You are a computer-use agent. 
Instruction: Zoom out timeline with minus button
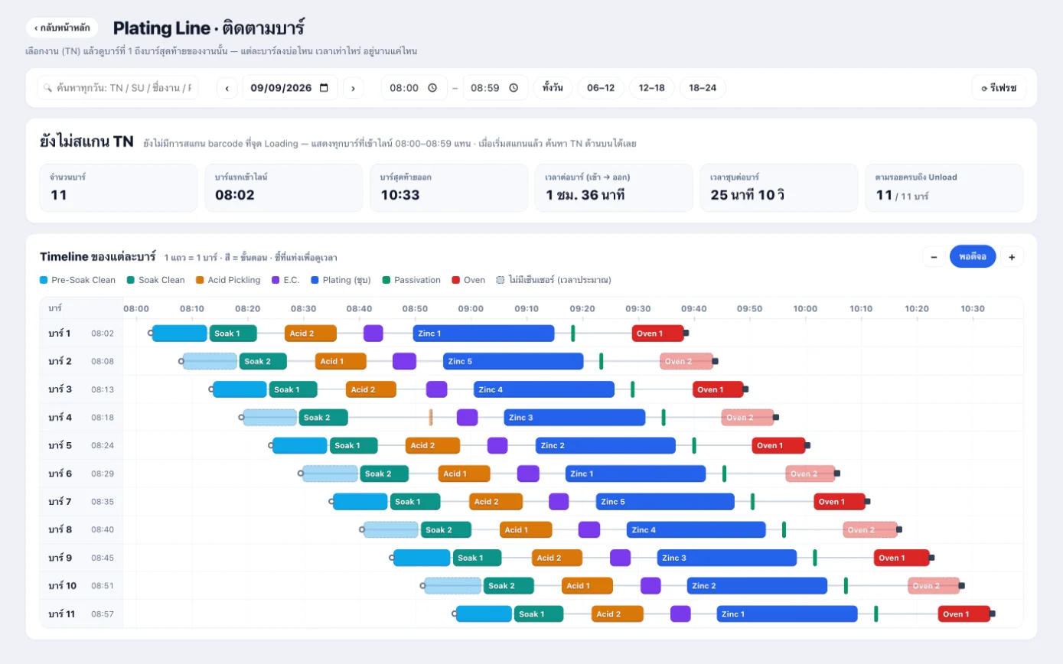pos(934,257)
